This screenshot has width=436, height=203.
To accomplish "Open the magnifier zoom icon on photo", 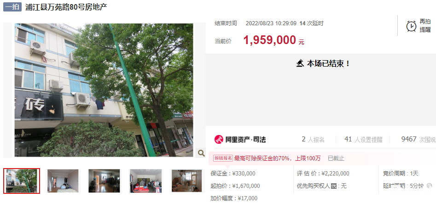I will pyautogui.click(x=201, y=153).
